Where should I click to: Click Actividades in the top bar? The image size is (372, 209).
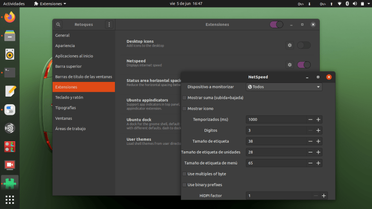[x=14, y=4]
